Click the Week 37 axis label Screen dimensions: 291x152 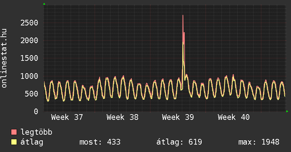[x=67, y=117]
